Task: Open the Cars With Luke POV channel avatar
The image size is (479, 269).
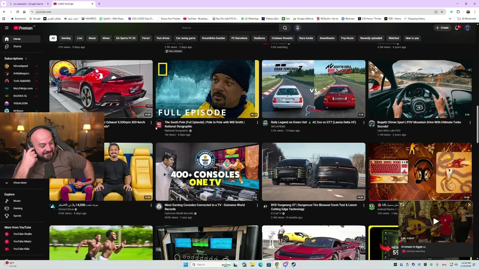Action: [x=372, y=124]
